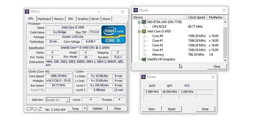Click the Multiplier column header
Screen dimensions: 257x130
coord(216,17)
